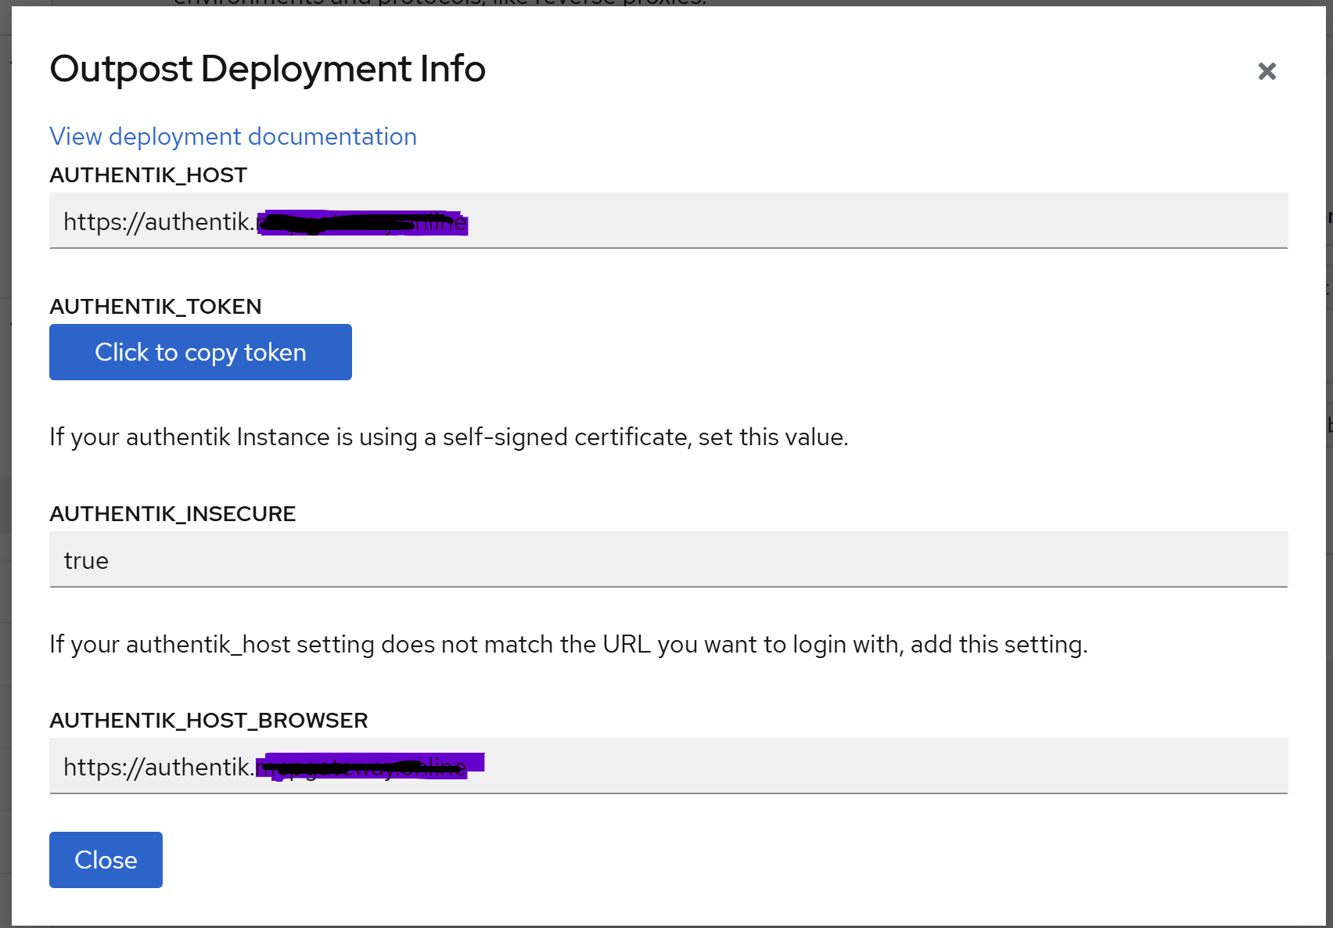Viewport: 1333px width, 928px height.
Task: Click to copy token button
Action: (200, 352)
